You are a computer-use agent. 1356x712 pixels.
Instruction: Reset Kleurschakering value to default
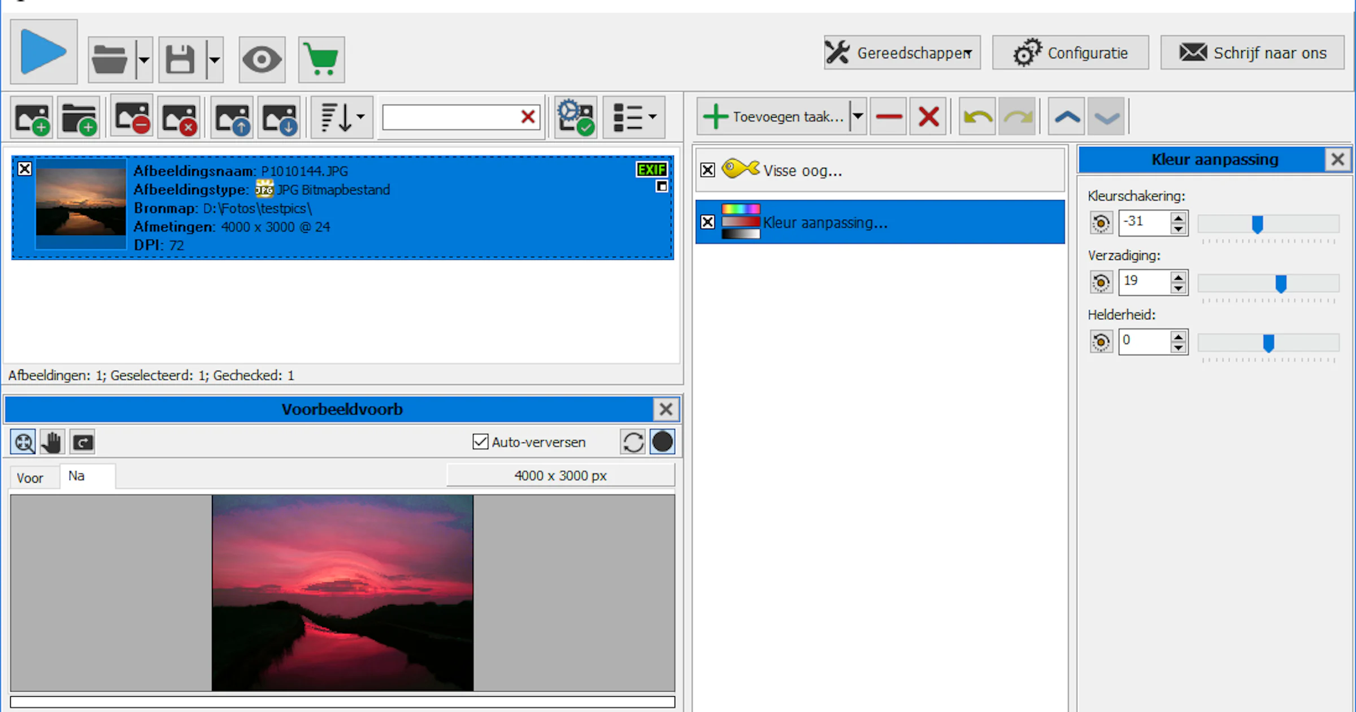1101,223
